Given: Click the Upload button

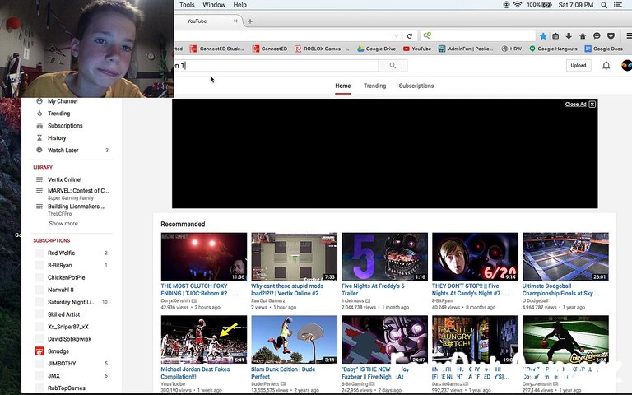Looking at the screenshot, I should point(579,65).
